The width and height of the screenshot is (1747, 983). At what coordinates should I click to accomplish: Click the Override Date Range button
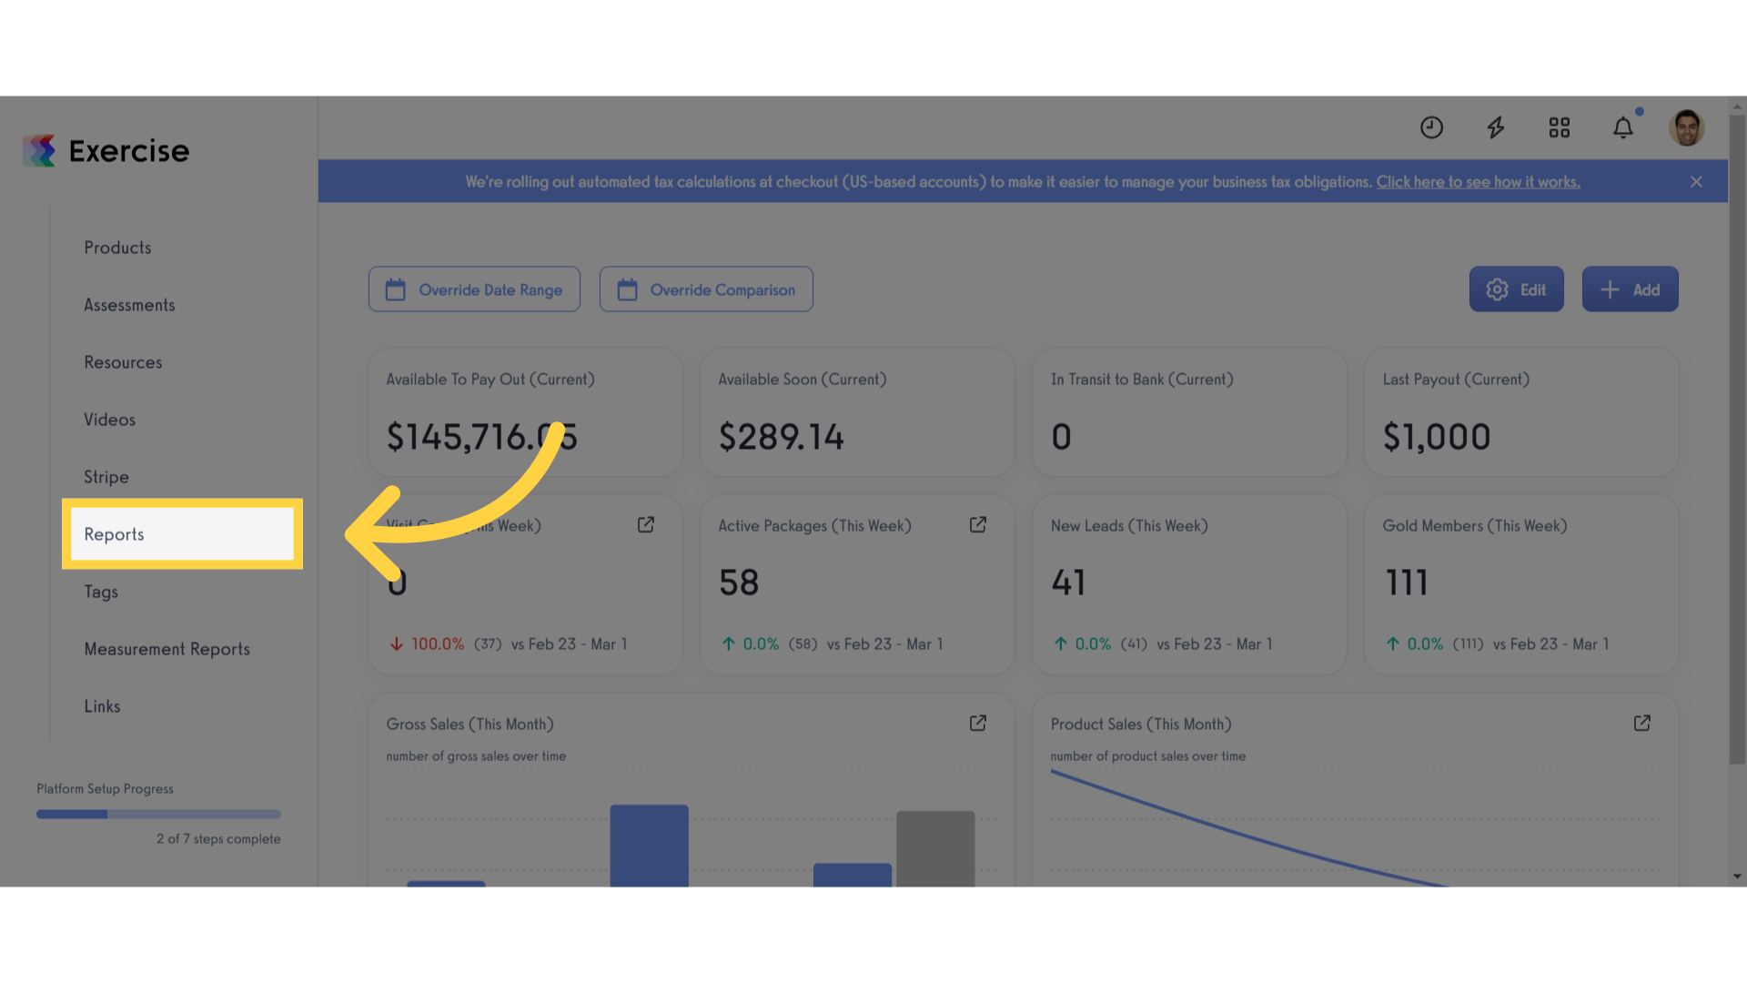tap(474, 289)
